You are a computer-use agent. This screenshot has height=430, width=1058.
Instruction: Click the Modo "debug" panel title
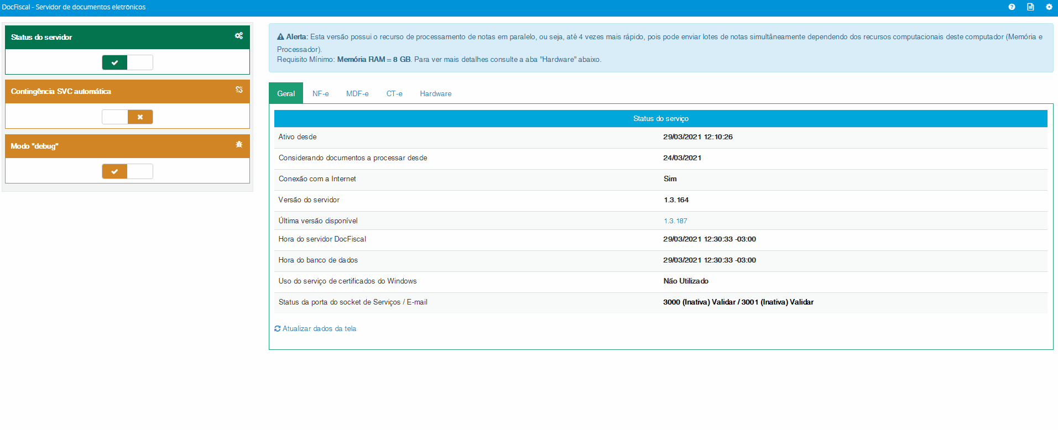pyautogui.click(x=34, y=146)
